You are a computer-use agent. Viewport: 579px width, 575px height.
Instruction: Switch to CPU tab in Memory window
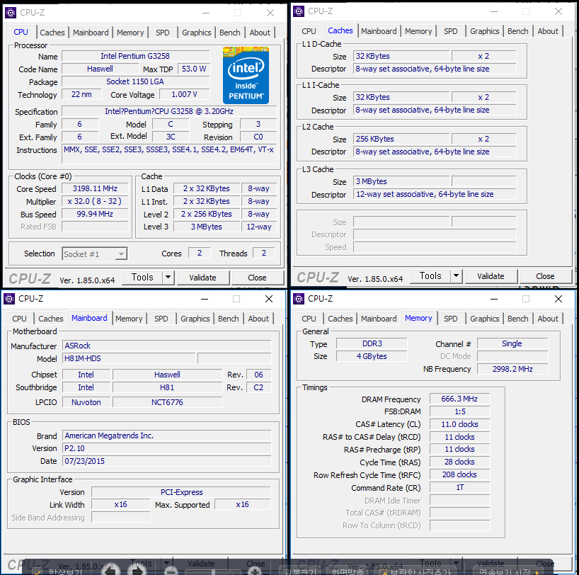(309, 319)
